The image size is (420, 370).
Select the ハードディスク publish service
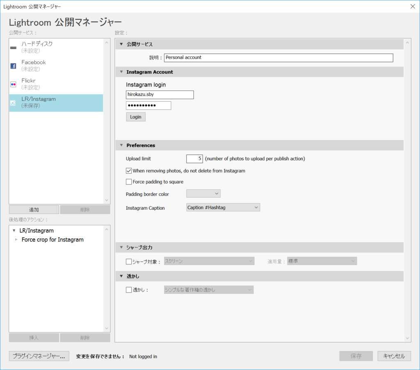(x=56, y=48)
